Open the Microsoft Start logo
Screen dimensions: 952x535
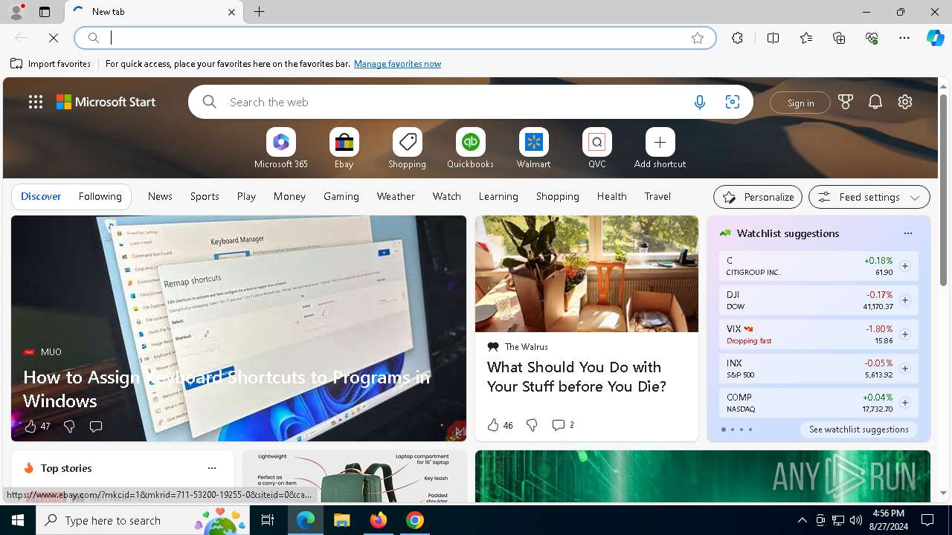point(106,103)
